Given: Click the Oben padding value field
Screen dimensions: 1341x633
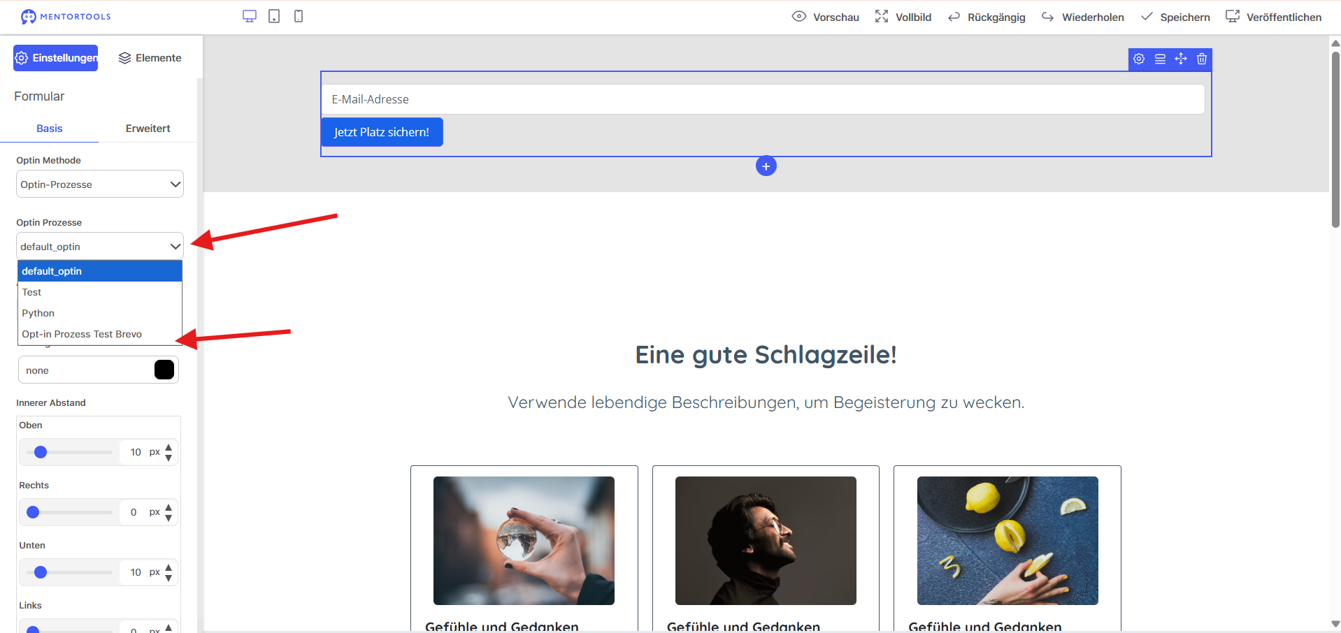Looking at the screenshot, I should pyautogui.click(x=135, y=452).
